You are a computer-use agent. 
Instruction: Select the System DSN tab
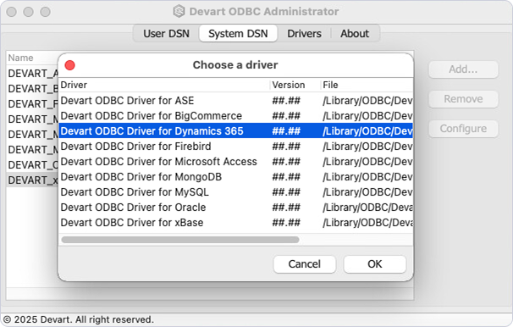238,33
